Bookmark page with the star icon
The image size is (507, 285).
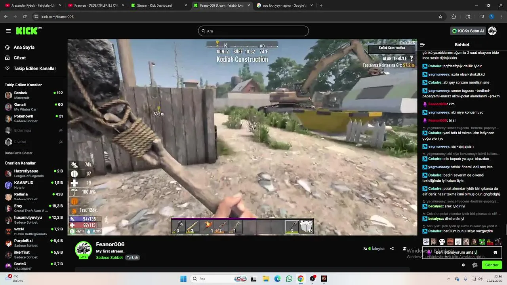tap(440, 17)
